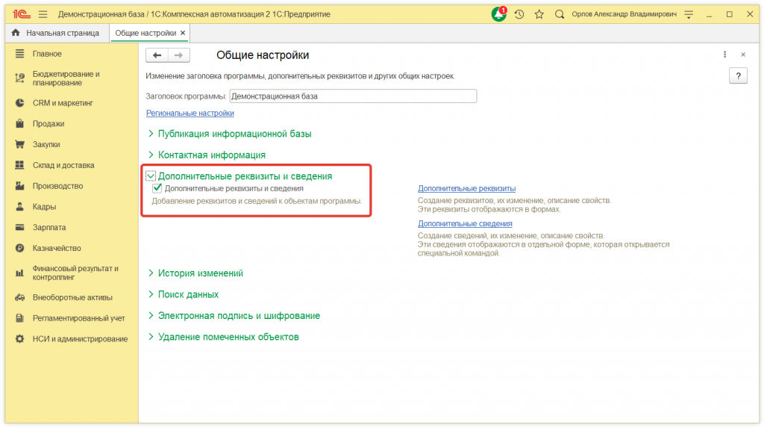Expand Электронная подпись и шифрование section
The width and height of the screenshot is (764, 428).
tap(239, 316)
